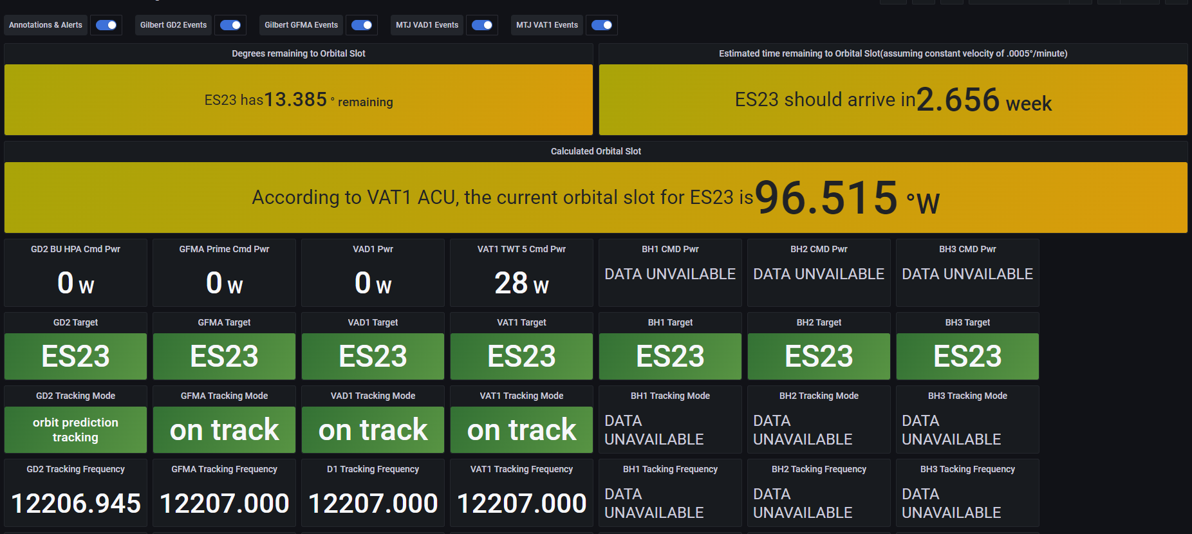Click the 13.385 degrees remaining value
This screenshot has width=1192, height=534.
coord(295,100)
